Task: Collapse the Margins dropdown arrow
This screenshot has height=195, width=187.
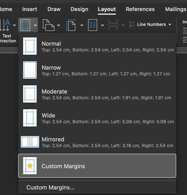Action: [35, 25]
